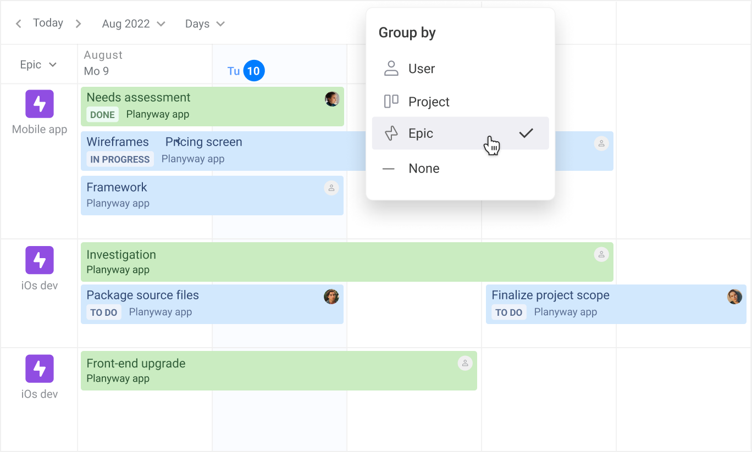Advance to next period with right arrow
The width and height of the screenshot is (752, 452).
(78, 24)
